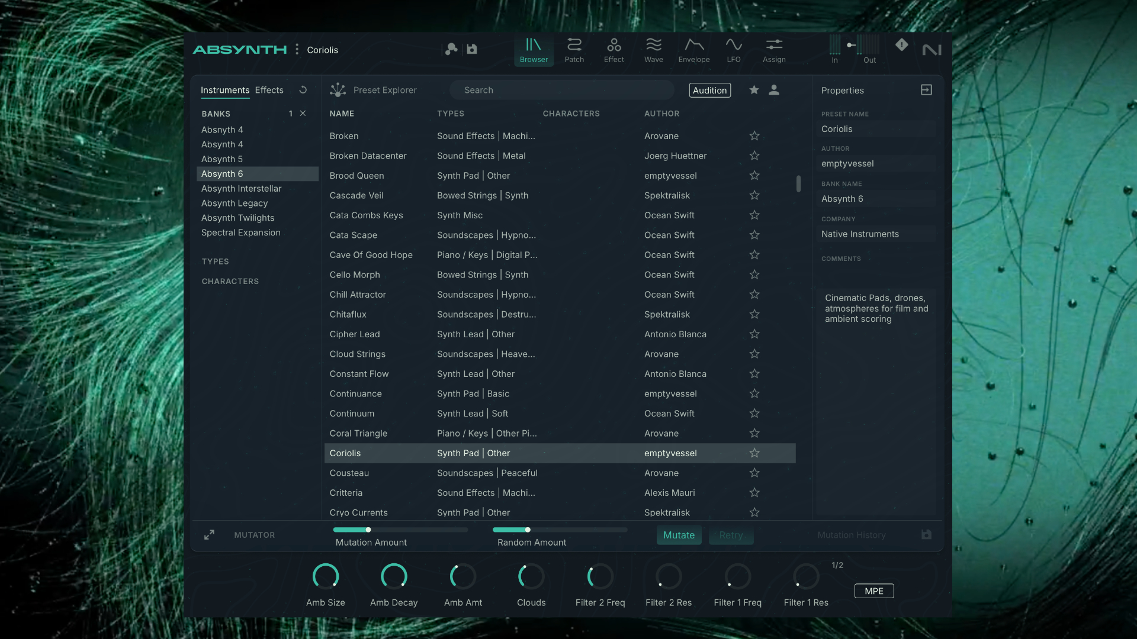
Task: Toggle the Audition button
Action: tap(709, 90)
